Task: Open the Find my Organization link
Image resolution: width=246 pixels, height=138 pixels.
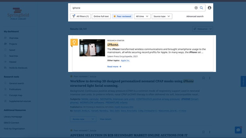Action: [15, 129]
